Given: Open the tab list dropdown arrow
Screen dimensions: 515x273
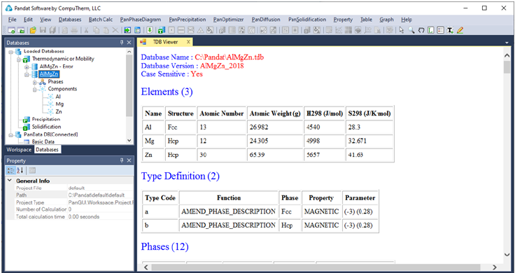Looking at the screenshot, I should pyautogui.click(x=507, y=43).
